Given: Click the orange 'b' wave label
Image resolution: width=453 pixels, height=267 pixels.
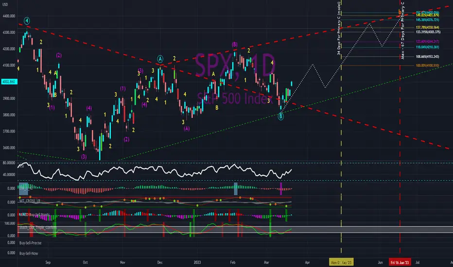Looking at the screenshot, I should (x=400, y=12).
